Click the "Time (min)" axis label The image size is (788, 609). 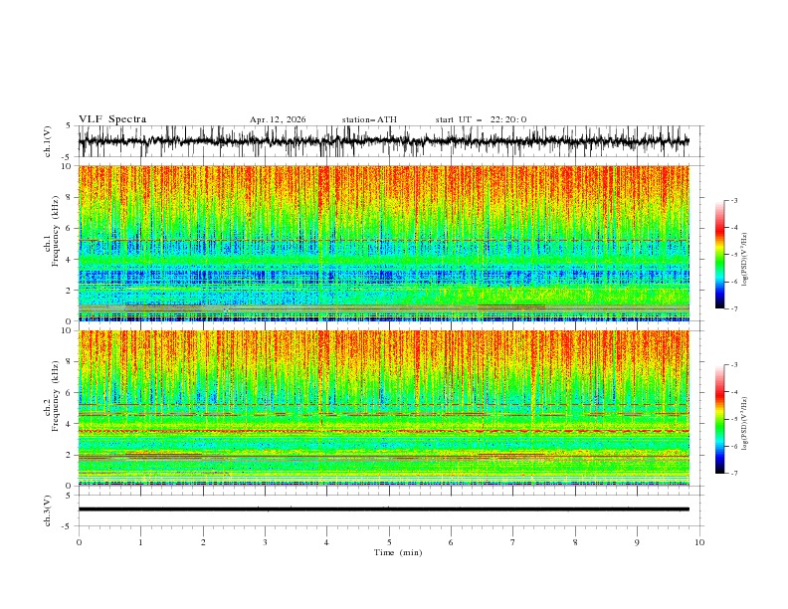pyautogui.click(x=398, y=552)
